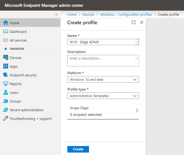Screen dimensions: 184x155
Task: Click the Troubleshooting wrench icon
Action: [x=6, y=119]
